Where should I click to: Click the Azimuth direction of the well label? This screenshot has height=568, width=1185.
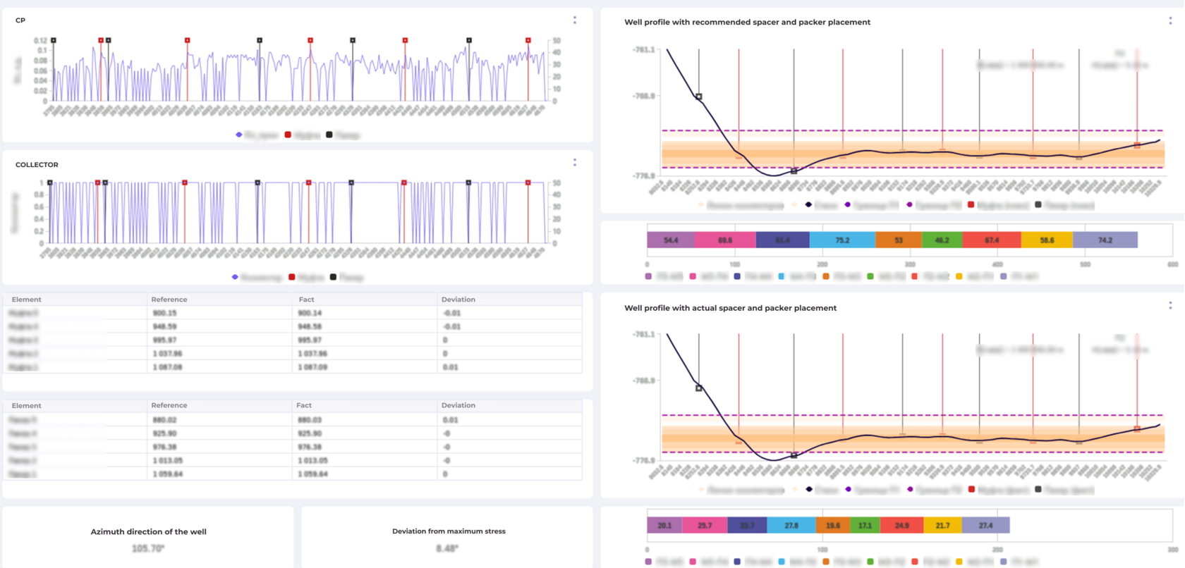pos(148,532)
